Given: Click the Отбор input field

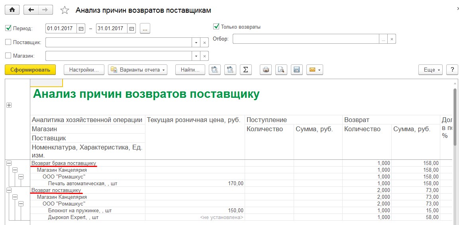Looking at the screenshot, I should [x=306, y=39].
